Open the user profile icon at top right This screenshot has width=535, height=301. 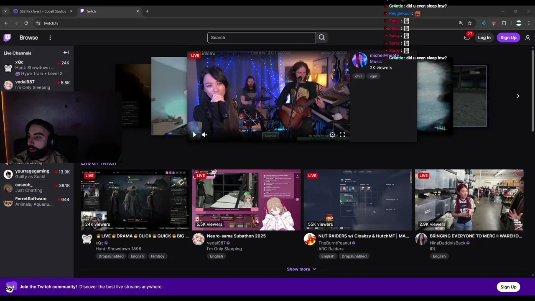pos(527,38)
